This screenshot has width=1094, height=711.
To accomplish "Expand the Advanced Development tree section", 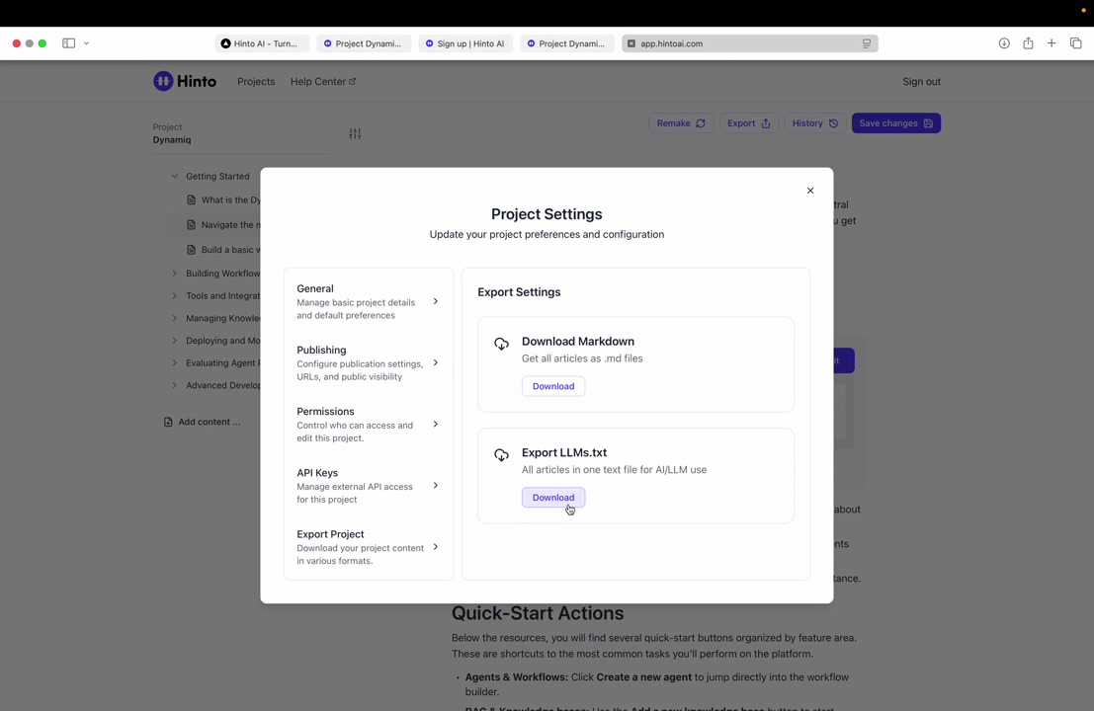I will [x=175, y=385].
